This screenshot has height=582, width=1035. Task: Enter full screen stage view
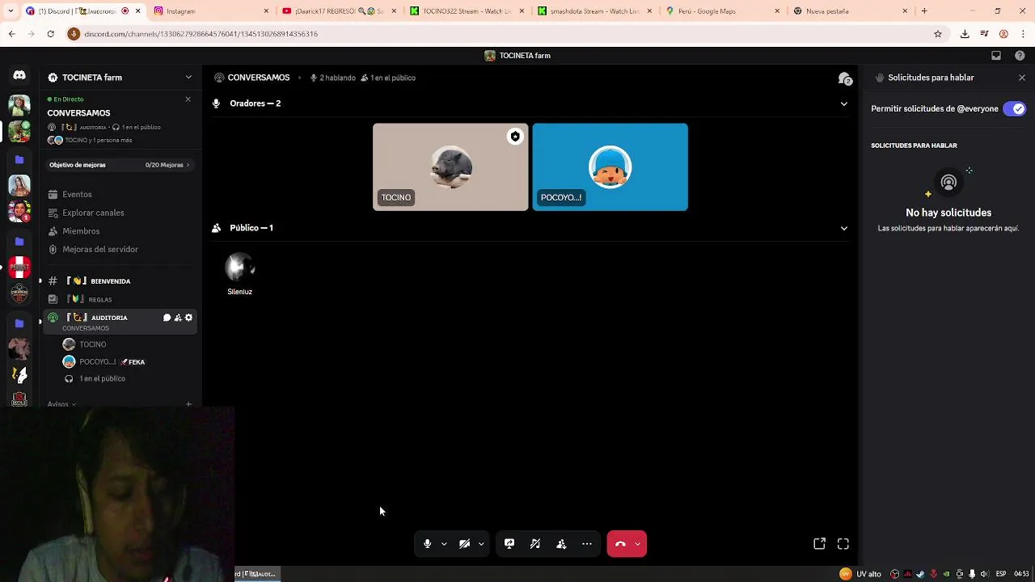coord(843,544)
